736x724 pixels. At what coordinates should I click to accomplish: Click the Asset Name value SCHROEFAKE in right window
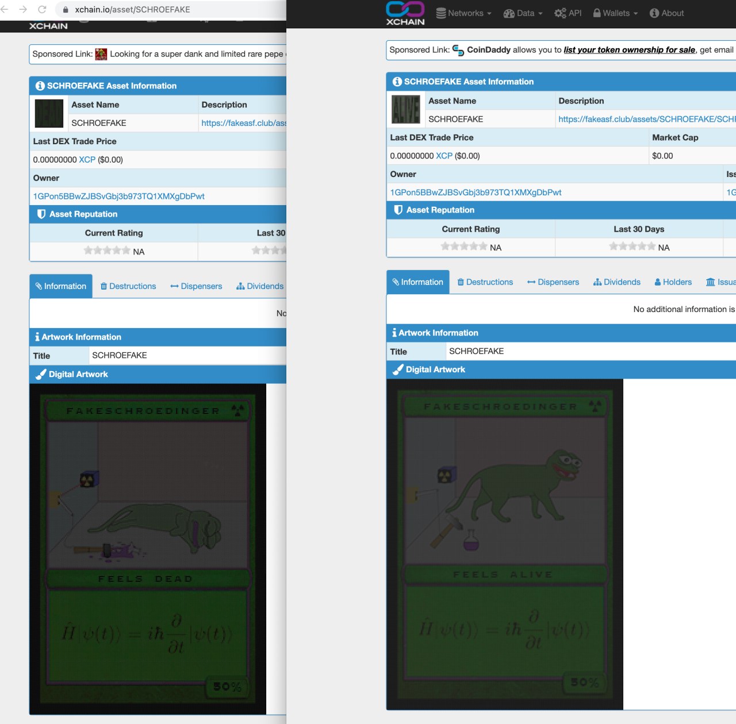[456, 119]
